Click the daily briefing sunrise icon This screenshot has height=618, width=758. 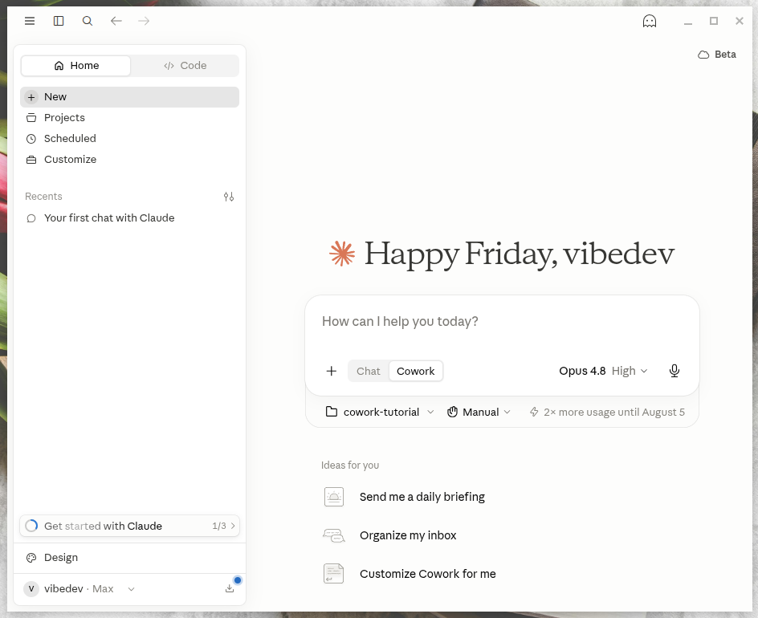tap(333, 497)
